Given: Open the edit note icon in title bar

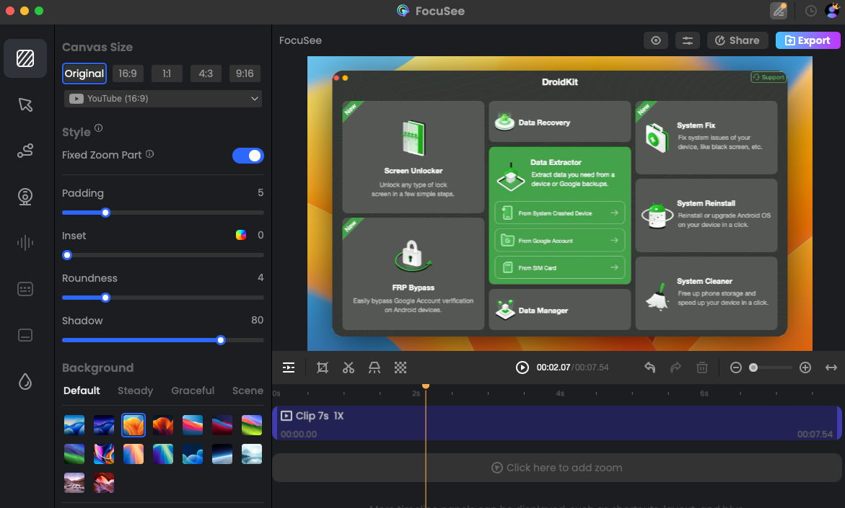Looking at the screenshot, I should [x=779, y=11].
